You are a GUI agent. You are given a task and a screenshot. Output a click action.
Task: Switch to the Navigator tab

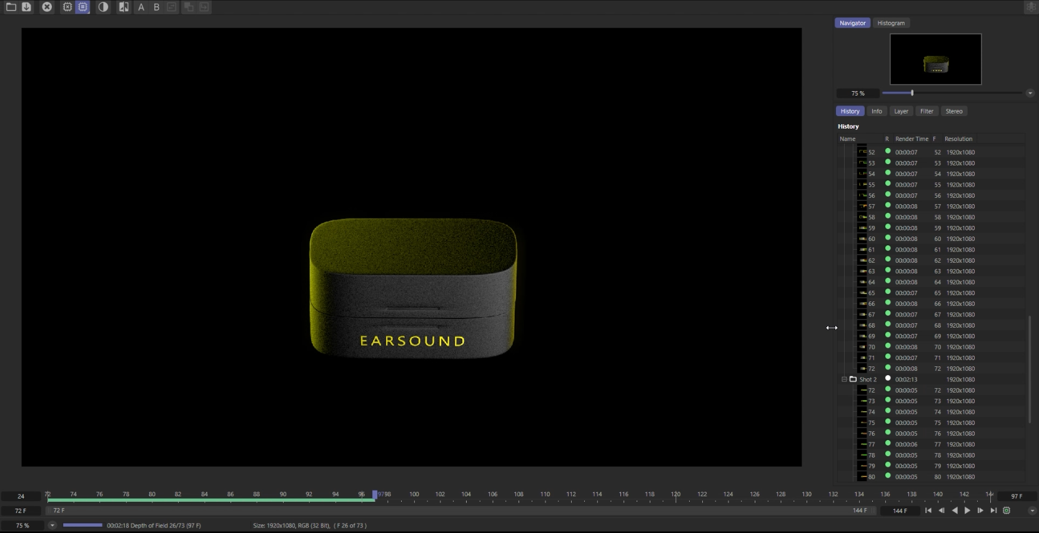point(852,23)
